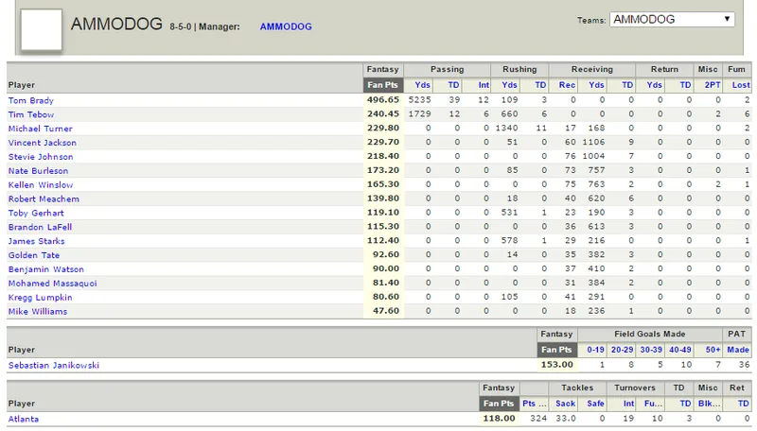Sort by 40-49 field goals column
The image size is (757, 431).
679,350
